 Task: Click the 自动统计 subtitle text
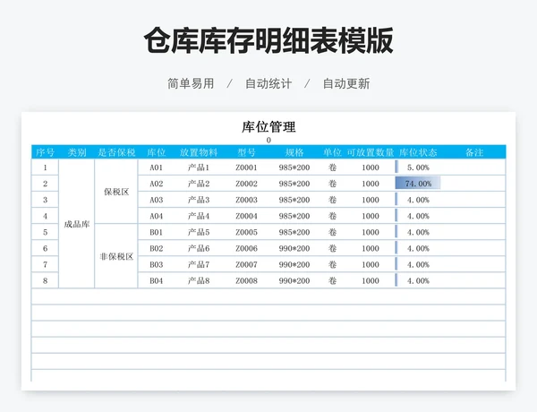(x=268, y=83)
